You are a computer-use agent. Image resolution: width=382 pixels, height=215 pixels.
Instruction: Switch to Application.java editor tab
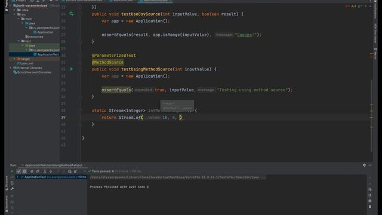coord(122,1)
